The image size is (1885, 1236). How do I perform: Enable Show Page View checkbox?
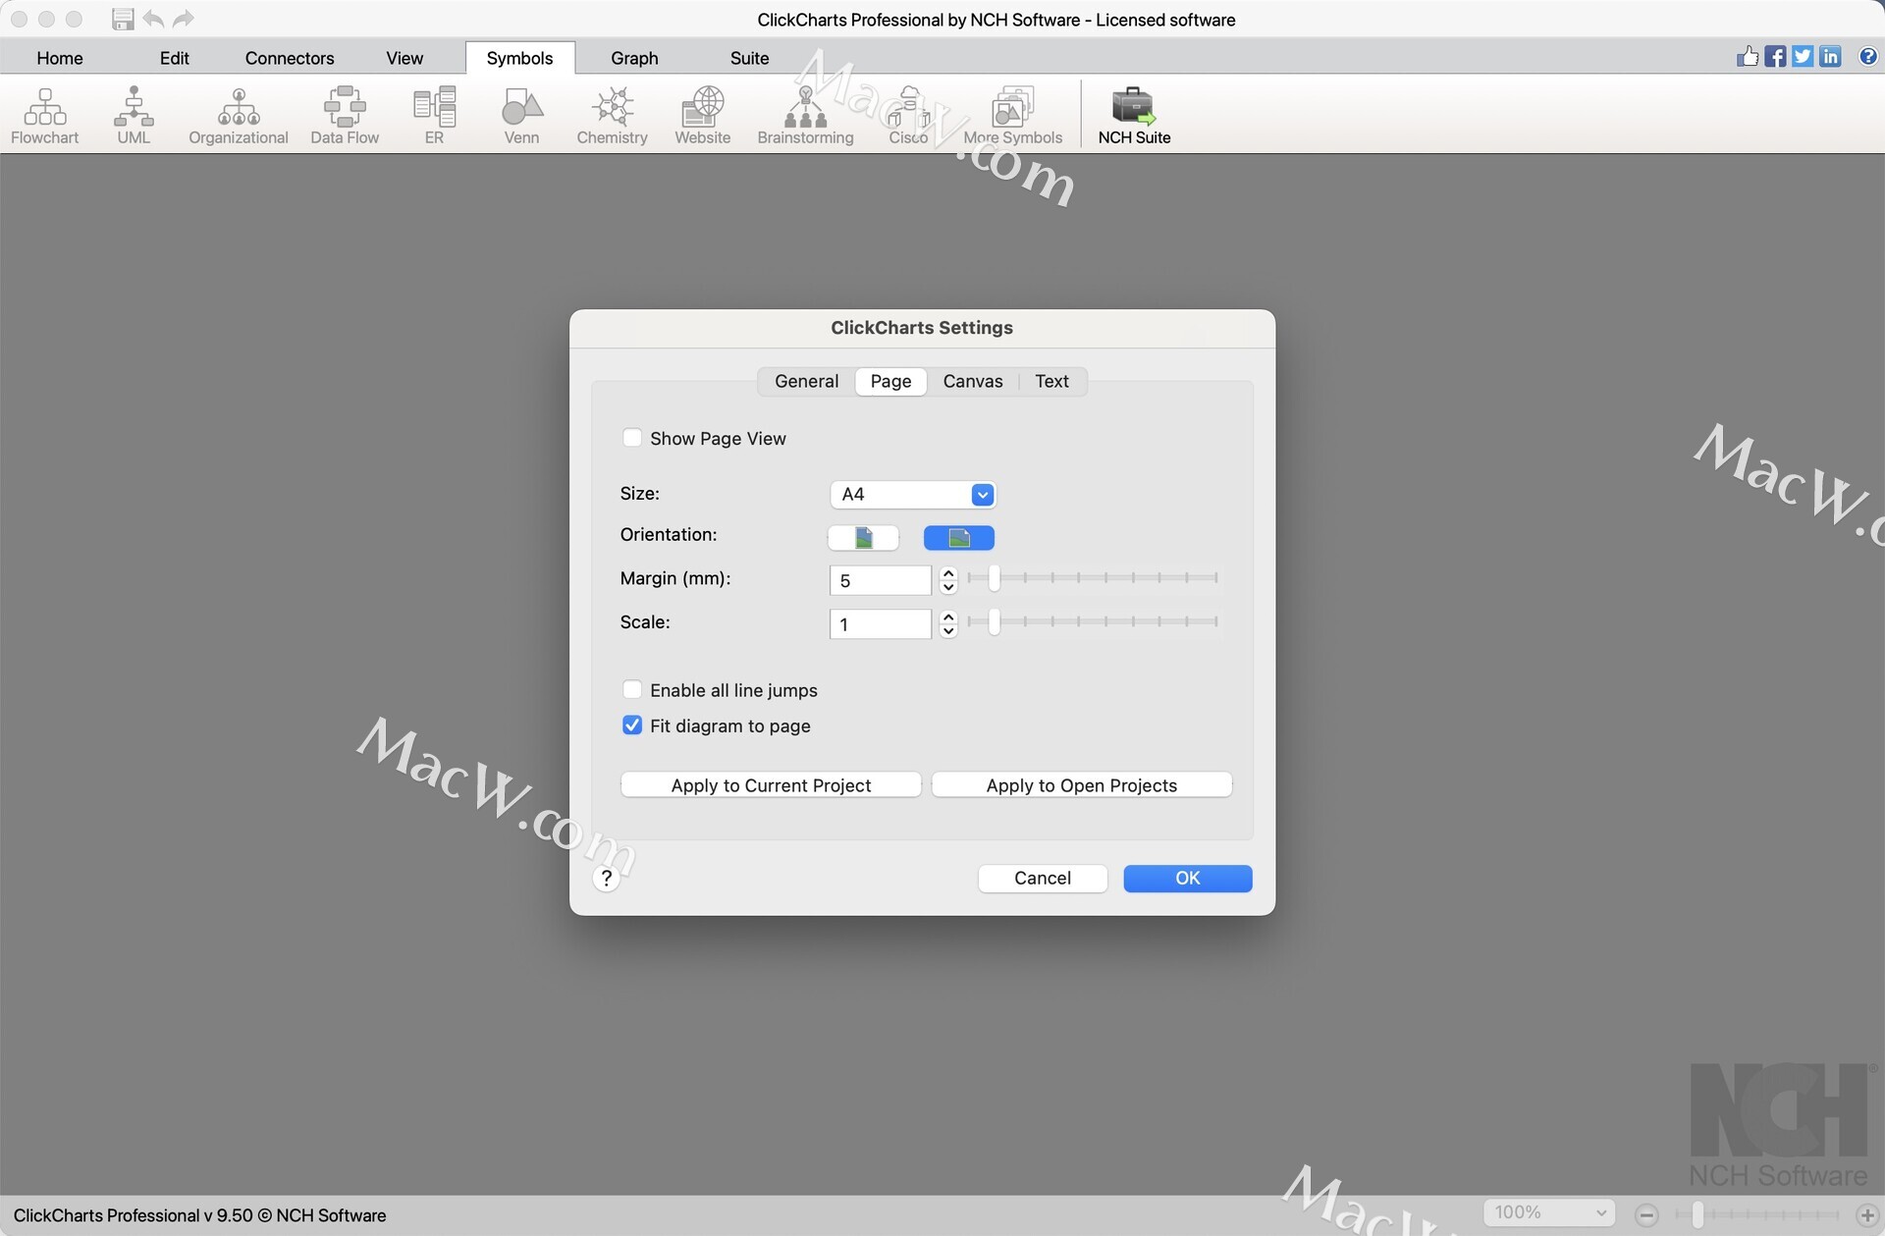(632, 438)
